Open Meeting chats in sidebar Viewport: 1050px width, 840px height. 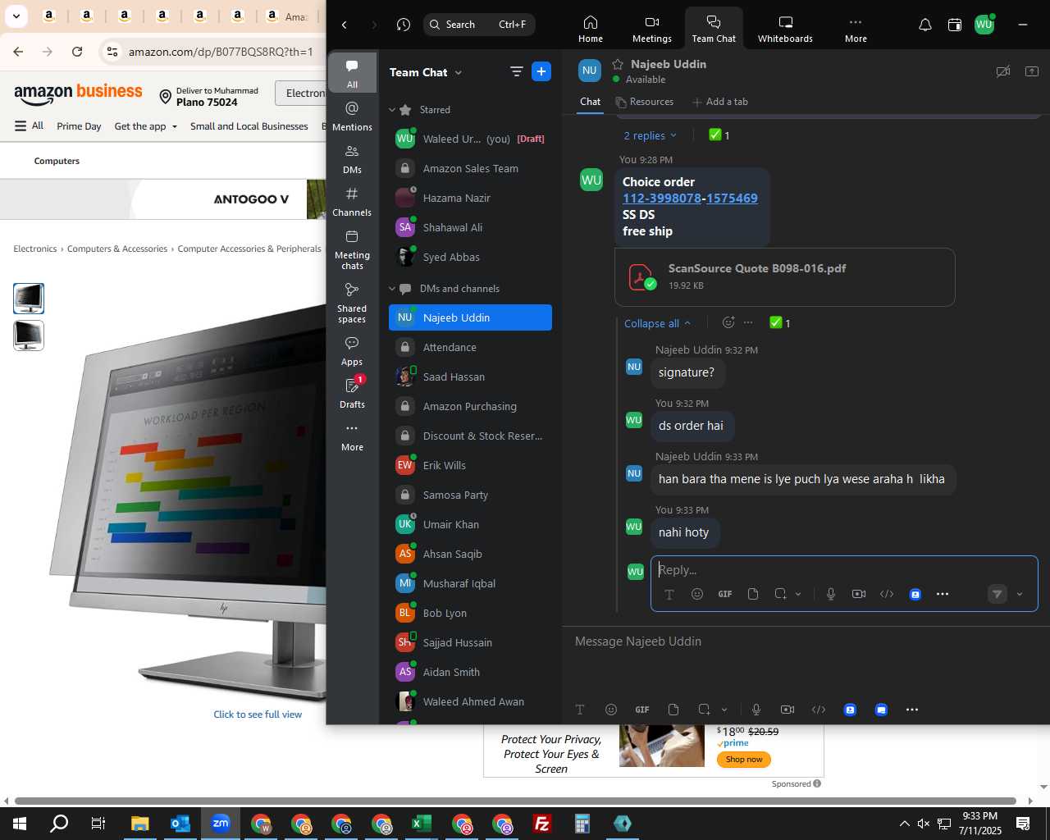(352, 249)
